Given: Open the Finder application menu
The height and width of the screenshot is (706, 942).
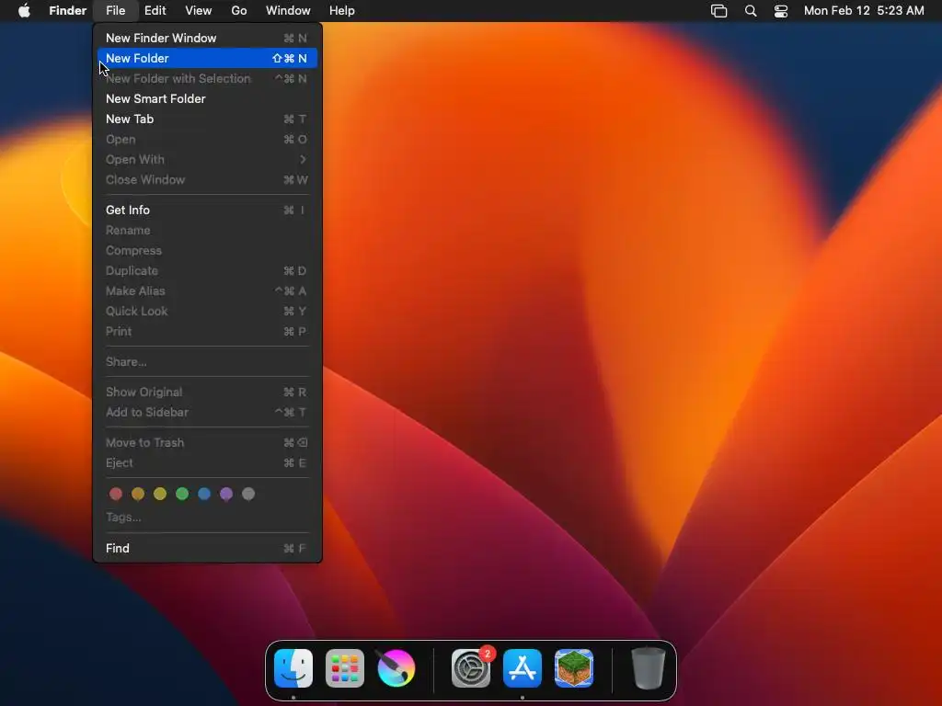Looking at the screenshot, I should (x=68, y=10).
